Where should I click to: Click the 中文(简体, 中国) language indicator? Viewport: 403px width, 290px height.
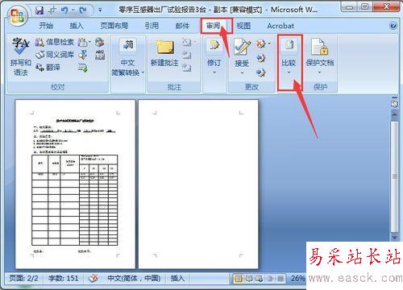click(134, 278)
